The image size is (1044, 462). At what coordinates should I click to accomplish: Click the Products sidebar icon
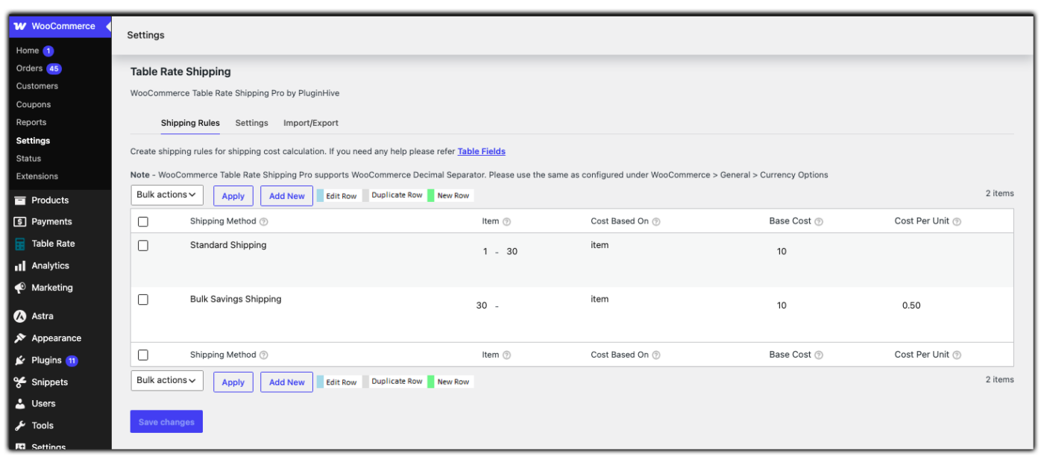coord(20,200)
